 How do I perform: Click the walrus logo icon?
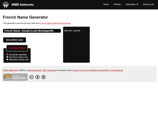point(6,4)
